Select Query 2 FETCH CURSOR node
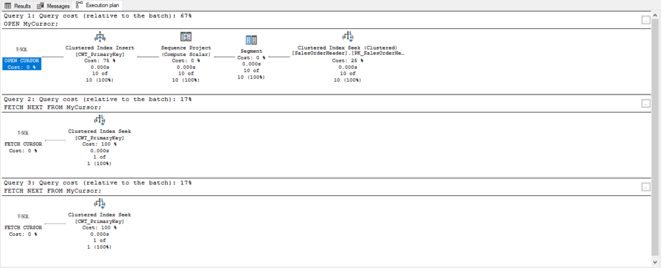Screen dimensions: 661x268 tap(23, 148)
